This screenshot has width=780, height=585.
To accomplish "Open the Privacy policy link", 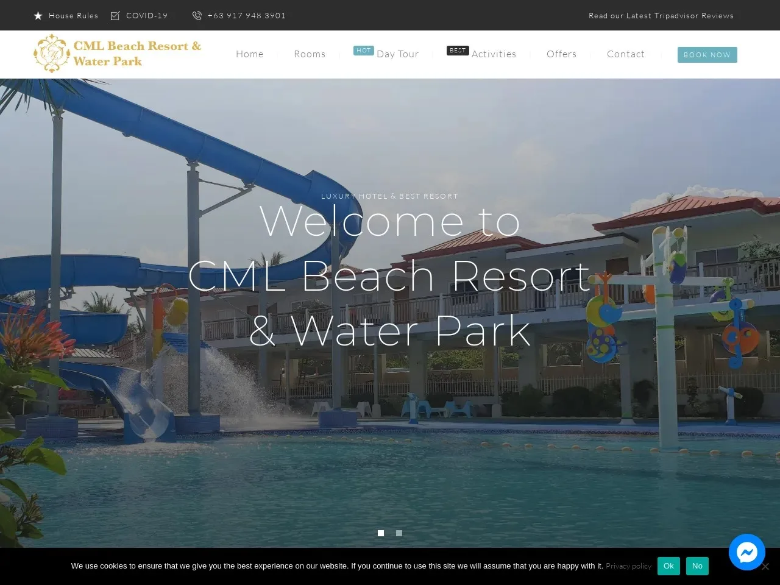I will click(x=629, y=566).
